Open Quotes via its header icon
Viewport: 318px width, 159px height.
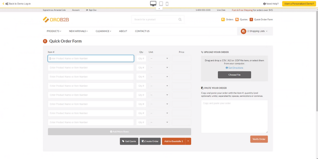(237, 19)
